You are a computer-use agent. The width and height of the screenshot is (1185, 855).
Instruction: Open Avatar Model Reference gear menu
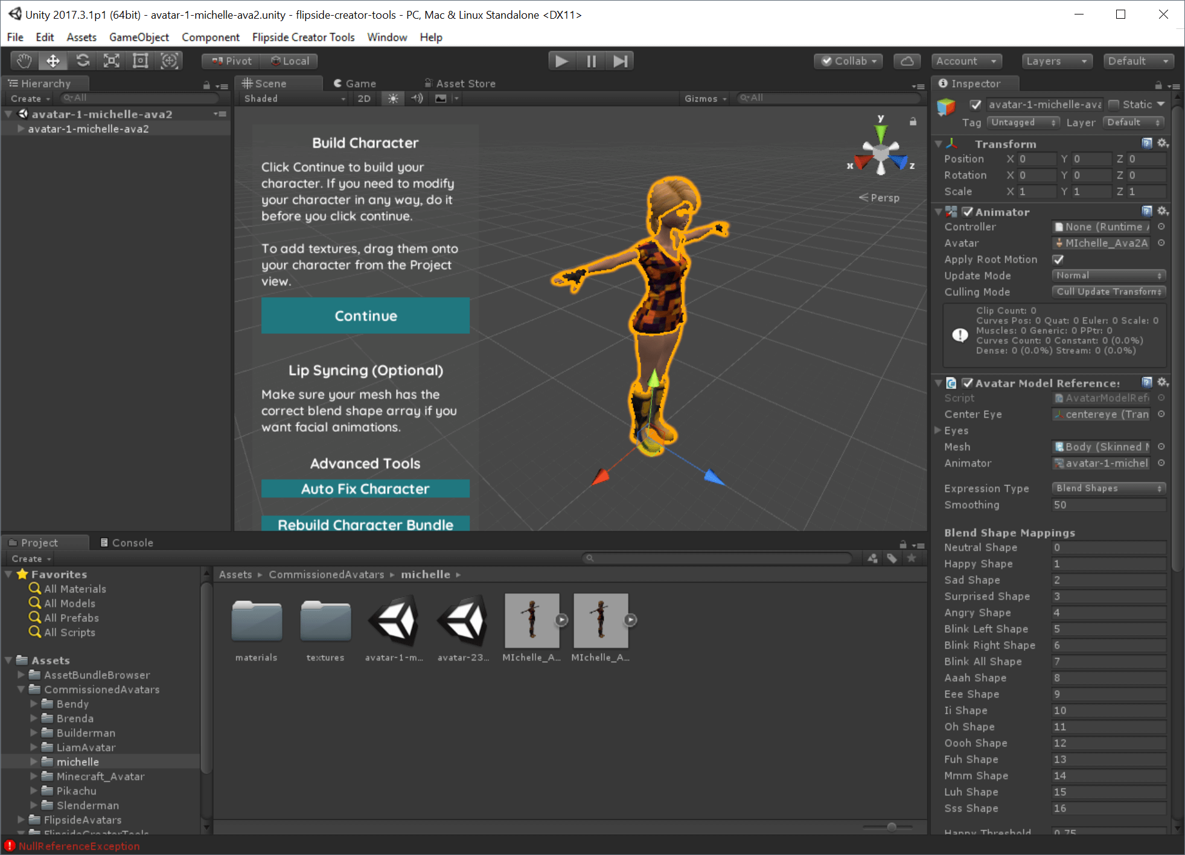1163,382
